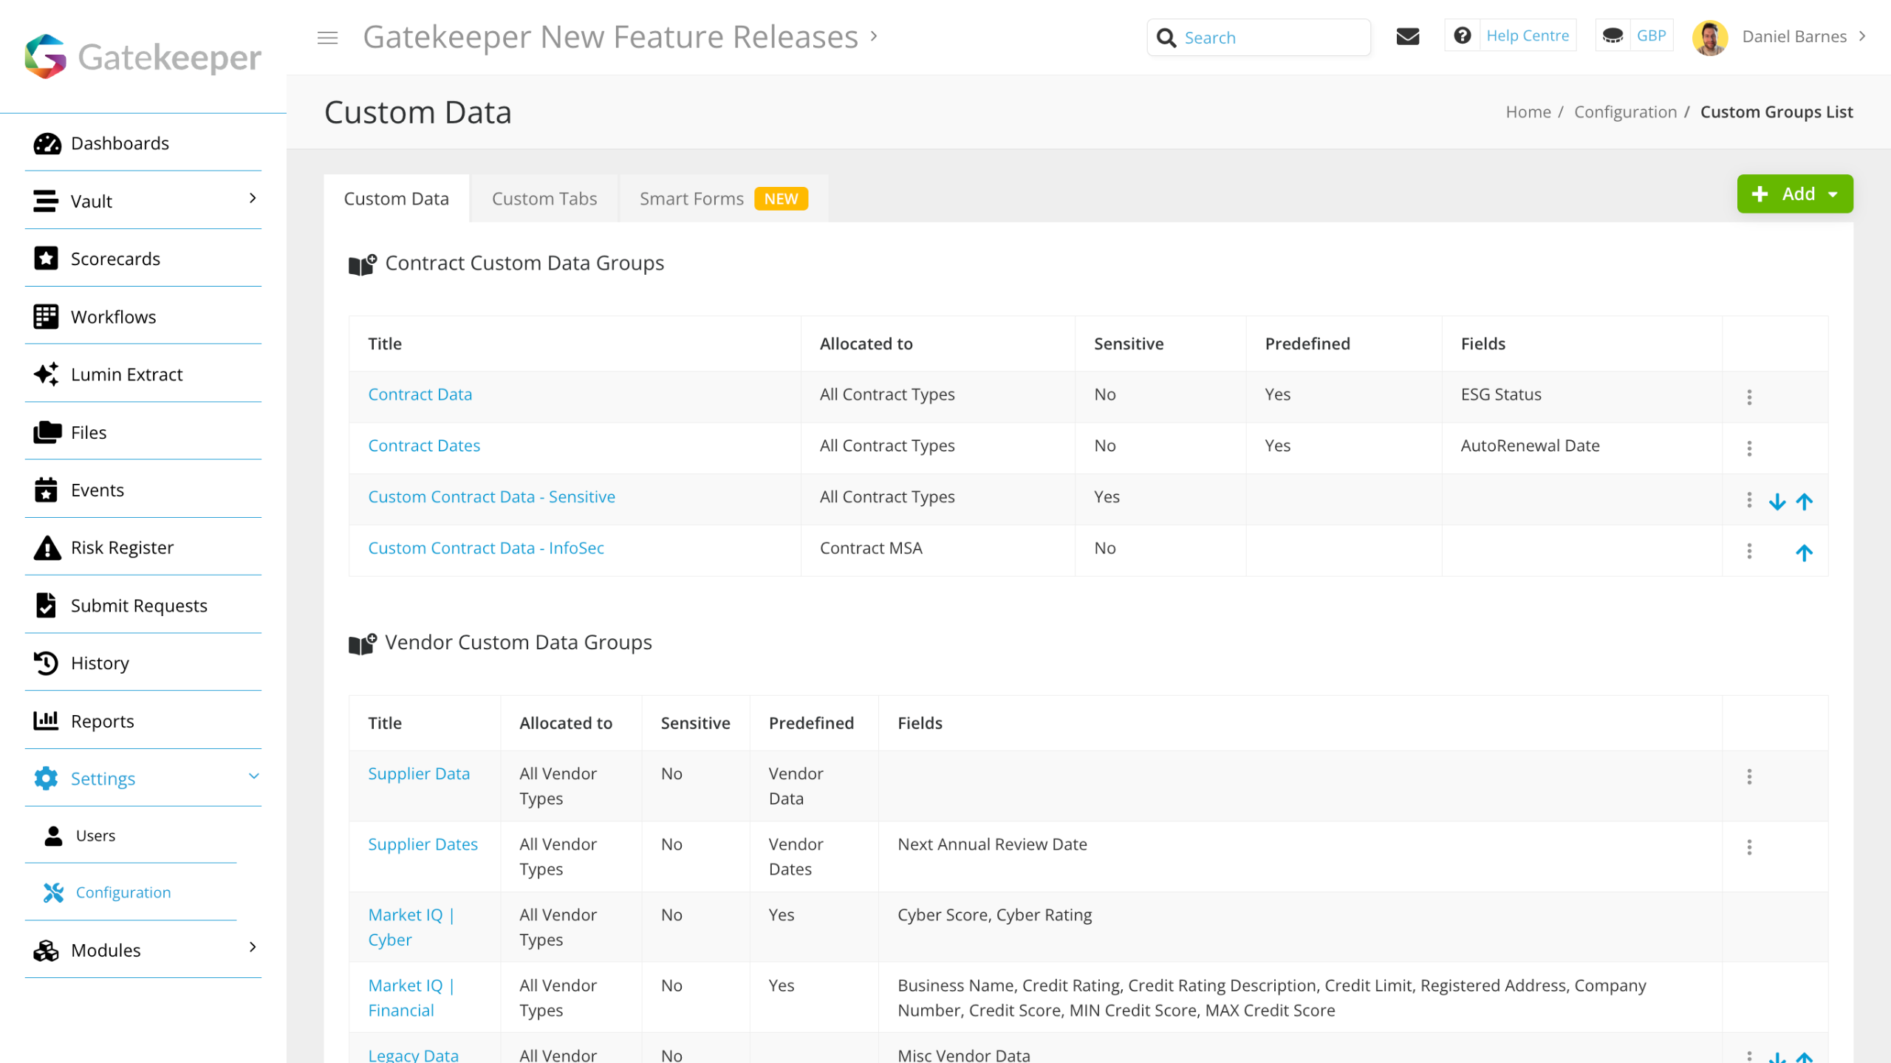The height and width of the screenshot is (1063, 1891).
Task: Open the green Add dropdown
Action: click(x=1794, y=194)
